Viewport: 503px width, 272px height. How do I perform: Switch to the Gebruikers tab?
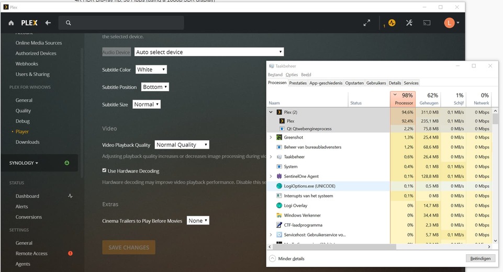[x=376, y=83]
